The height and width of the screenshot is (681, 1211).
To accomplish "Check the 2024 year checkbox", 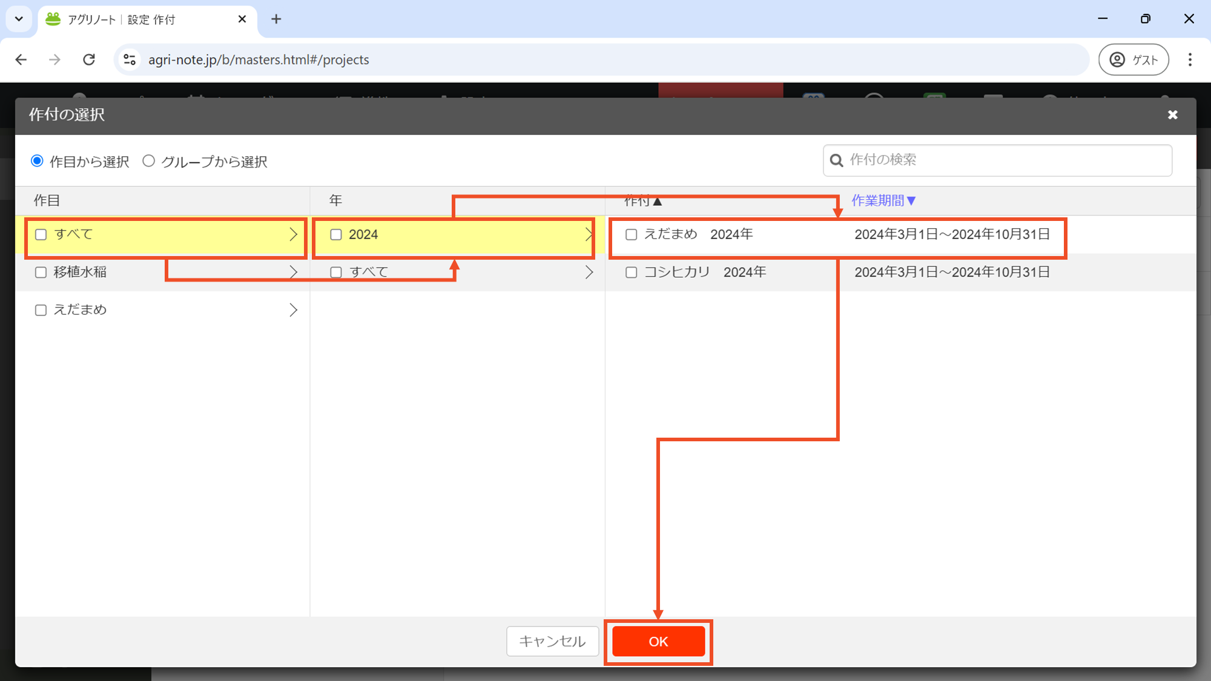I will (x=336, y=235).
